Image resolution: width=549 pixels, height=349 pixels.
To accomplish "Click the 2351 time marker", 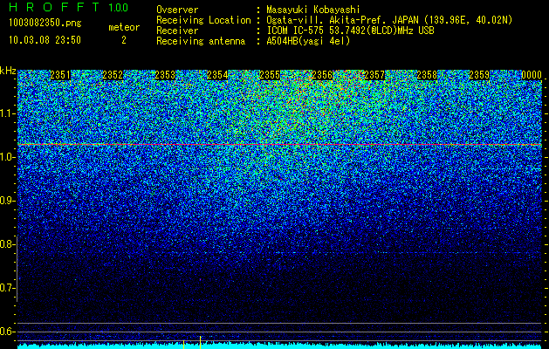I will pos(60,75).
